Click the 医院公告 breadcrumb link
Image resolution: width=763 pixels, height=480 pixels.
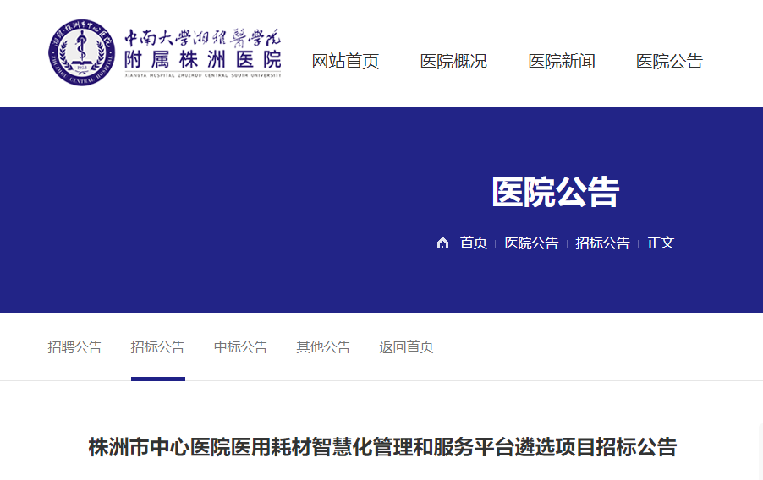(531, 243)
